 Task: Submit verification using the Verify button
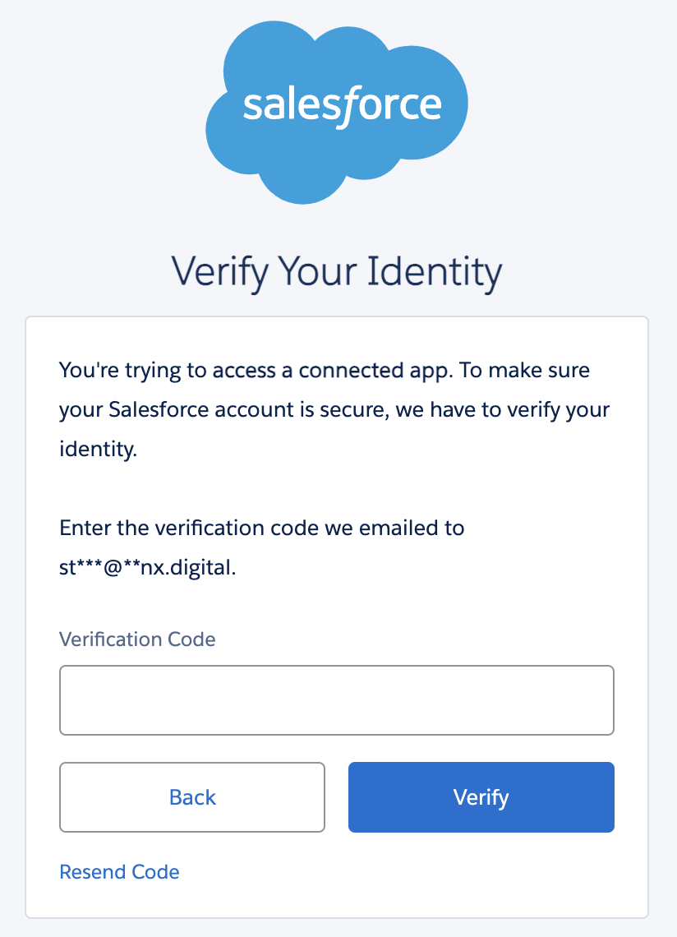481,796
